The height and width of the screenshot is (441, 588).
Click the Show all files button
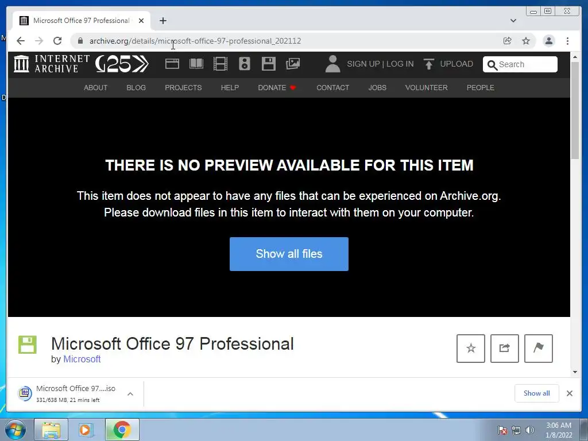[289, 254]
